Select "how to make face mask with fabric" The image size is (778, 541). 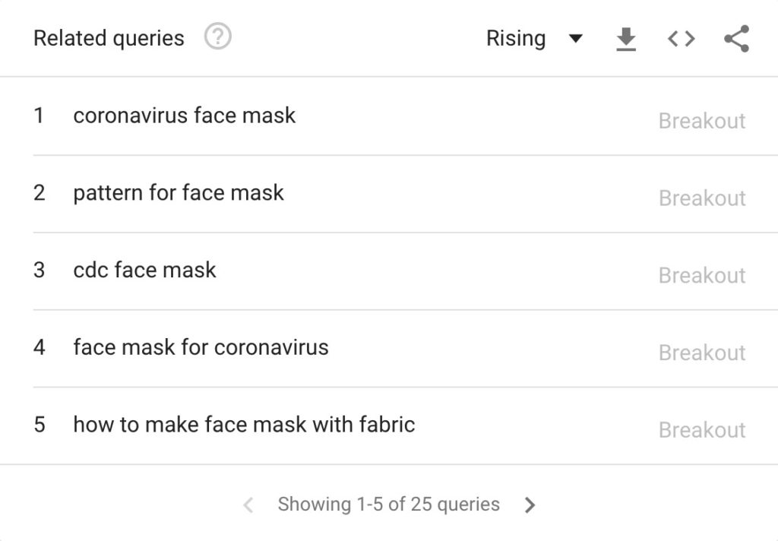pyautogui.click(x=244, y=424)
